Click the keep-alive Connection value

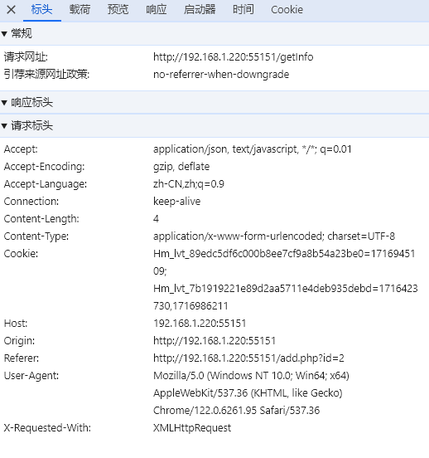click(x=177, y=202)
